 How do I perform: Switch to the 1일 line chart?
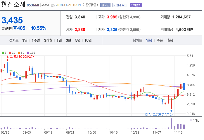(x=25, y=40)
